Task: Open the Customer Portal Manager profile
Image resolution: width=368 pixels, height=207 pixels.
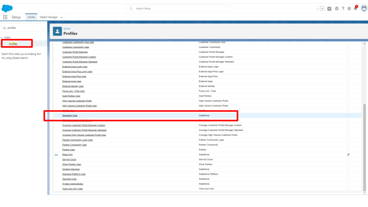Action: pyautogui.click(x=75, y=52)
